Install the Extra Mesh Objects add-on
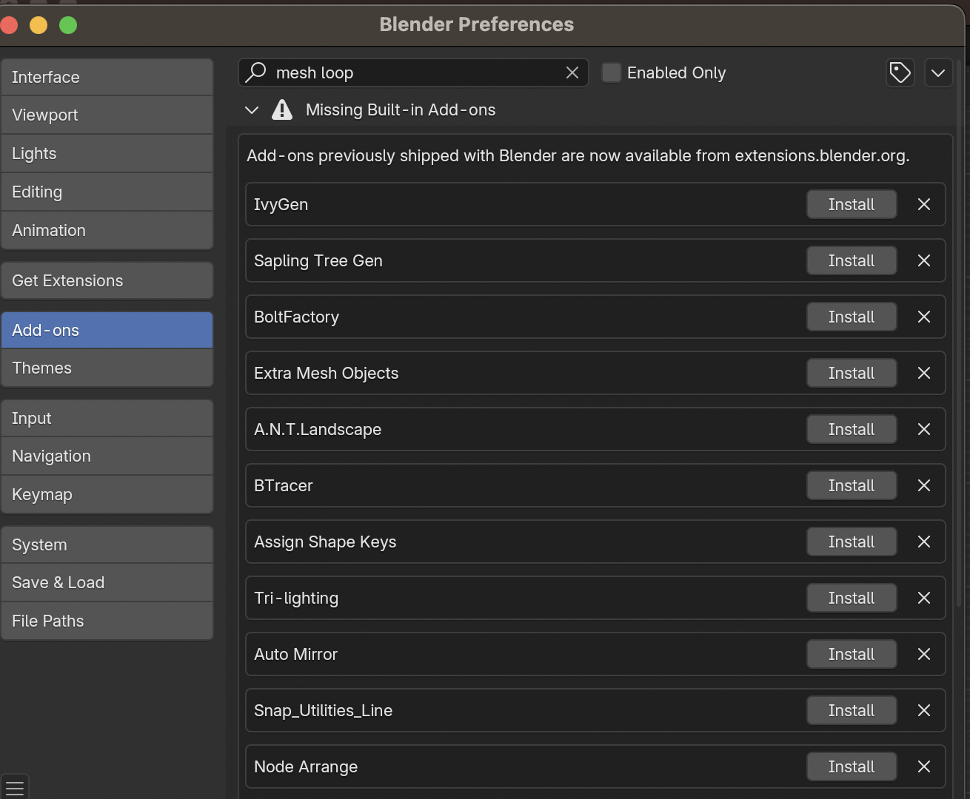The width and height of the screenshot is (970, 799). [x=852, y=373]
